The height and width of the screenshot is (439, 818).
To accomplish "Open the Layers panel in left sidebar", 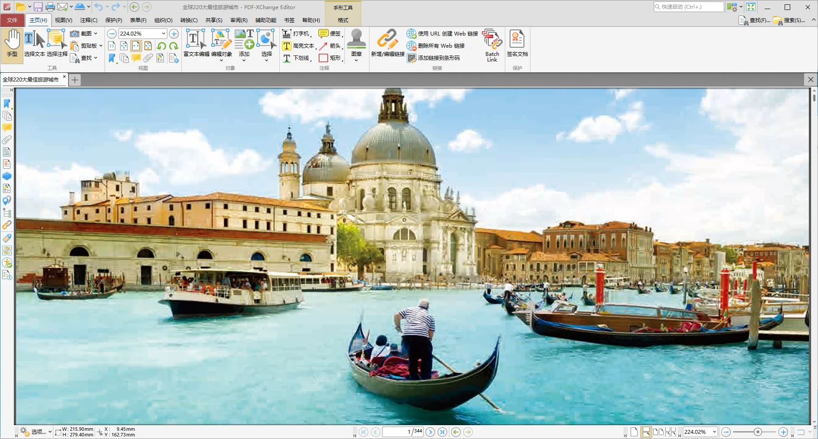I will (7, 176).
